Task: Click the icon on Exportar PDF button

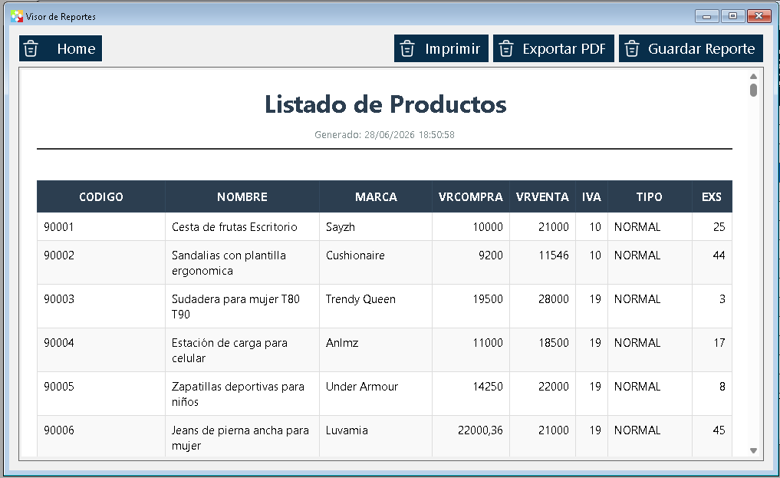Action: tap(506, 49)
